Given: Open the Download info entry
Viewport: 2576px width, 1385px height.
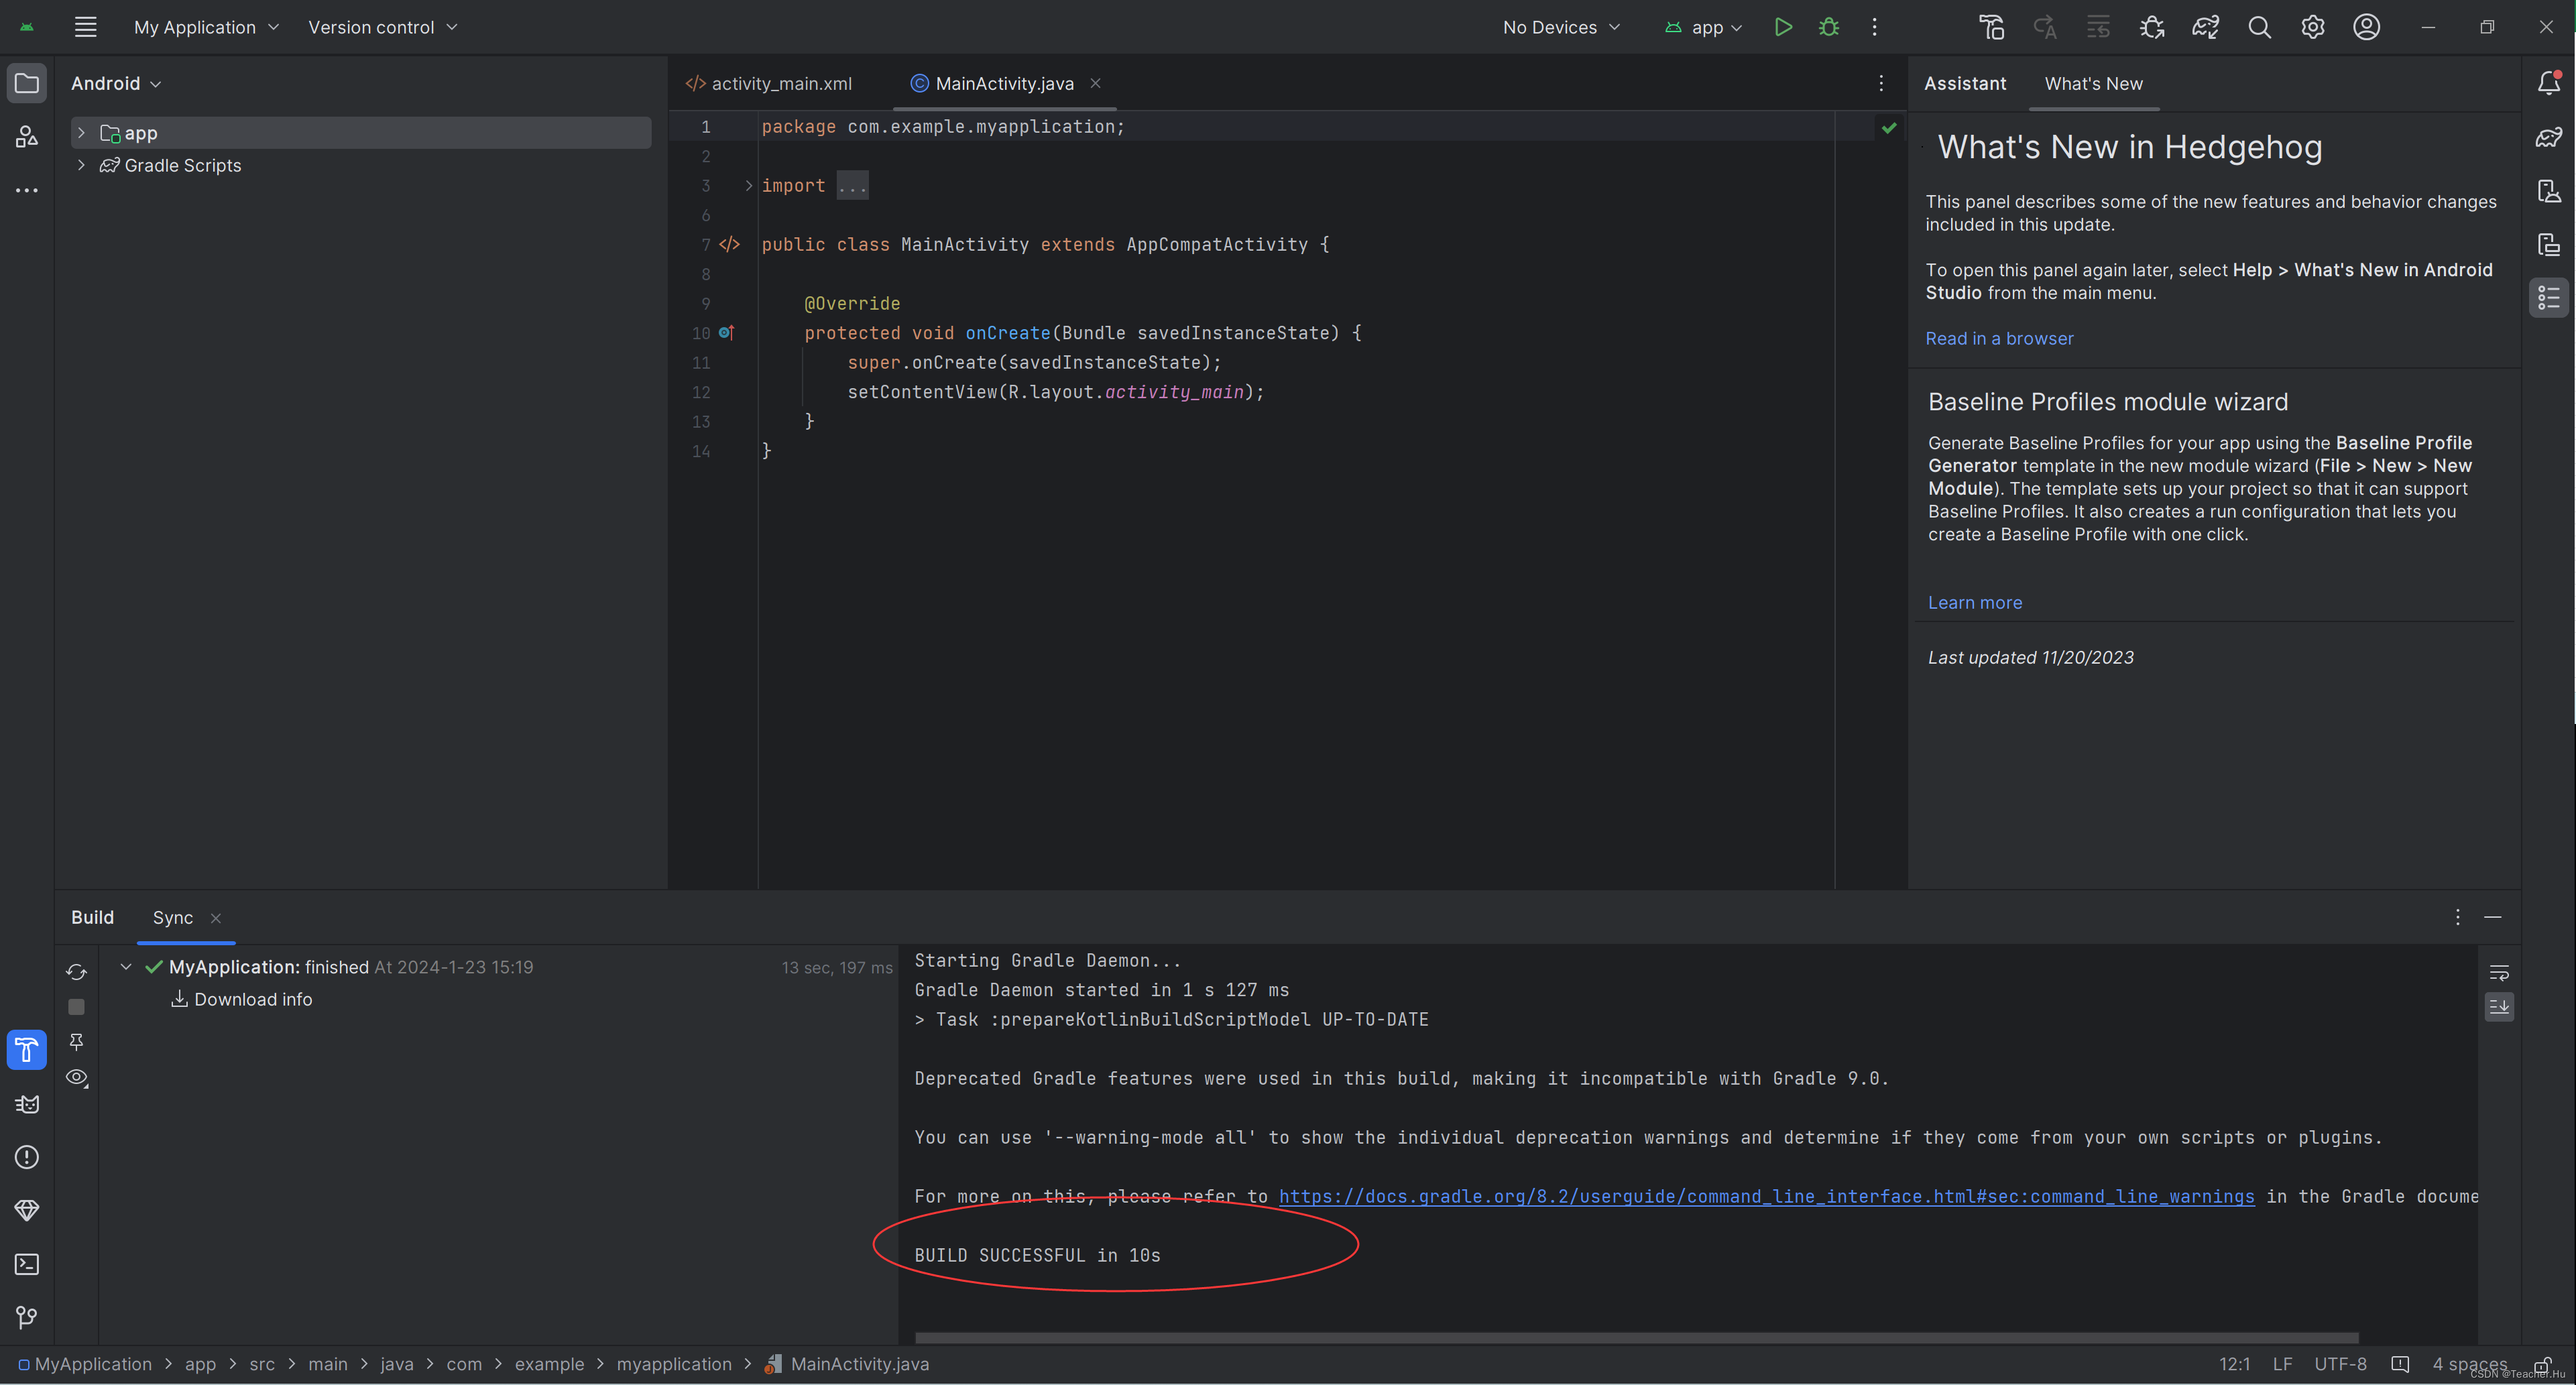Looking at the screenshot, I should pyautogui.click(x=241, y=999).
